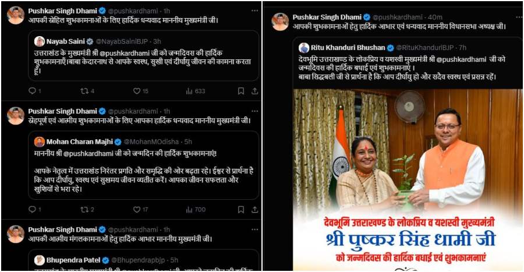The width and height of the screenshot is (524, 272).
Task: Bookmark the second Pushkar Singh Dhami tweet
Action: point(241,210)
